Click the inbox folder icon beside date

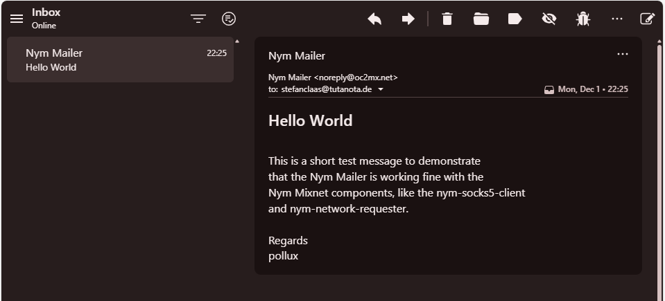[x=549, y=90]
